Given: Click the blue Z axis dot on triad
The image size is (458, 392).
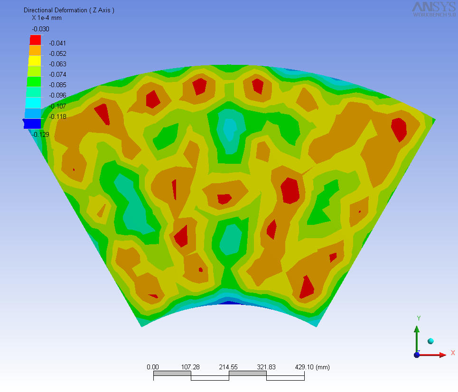Looking at the screenshot, I should pyautogui.click(x=417, y=355).
